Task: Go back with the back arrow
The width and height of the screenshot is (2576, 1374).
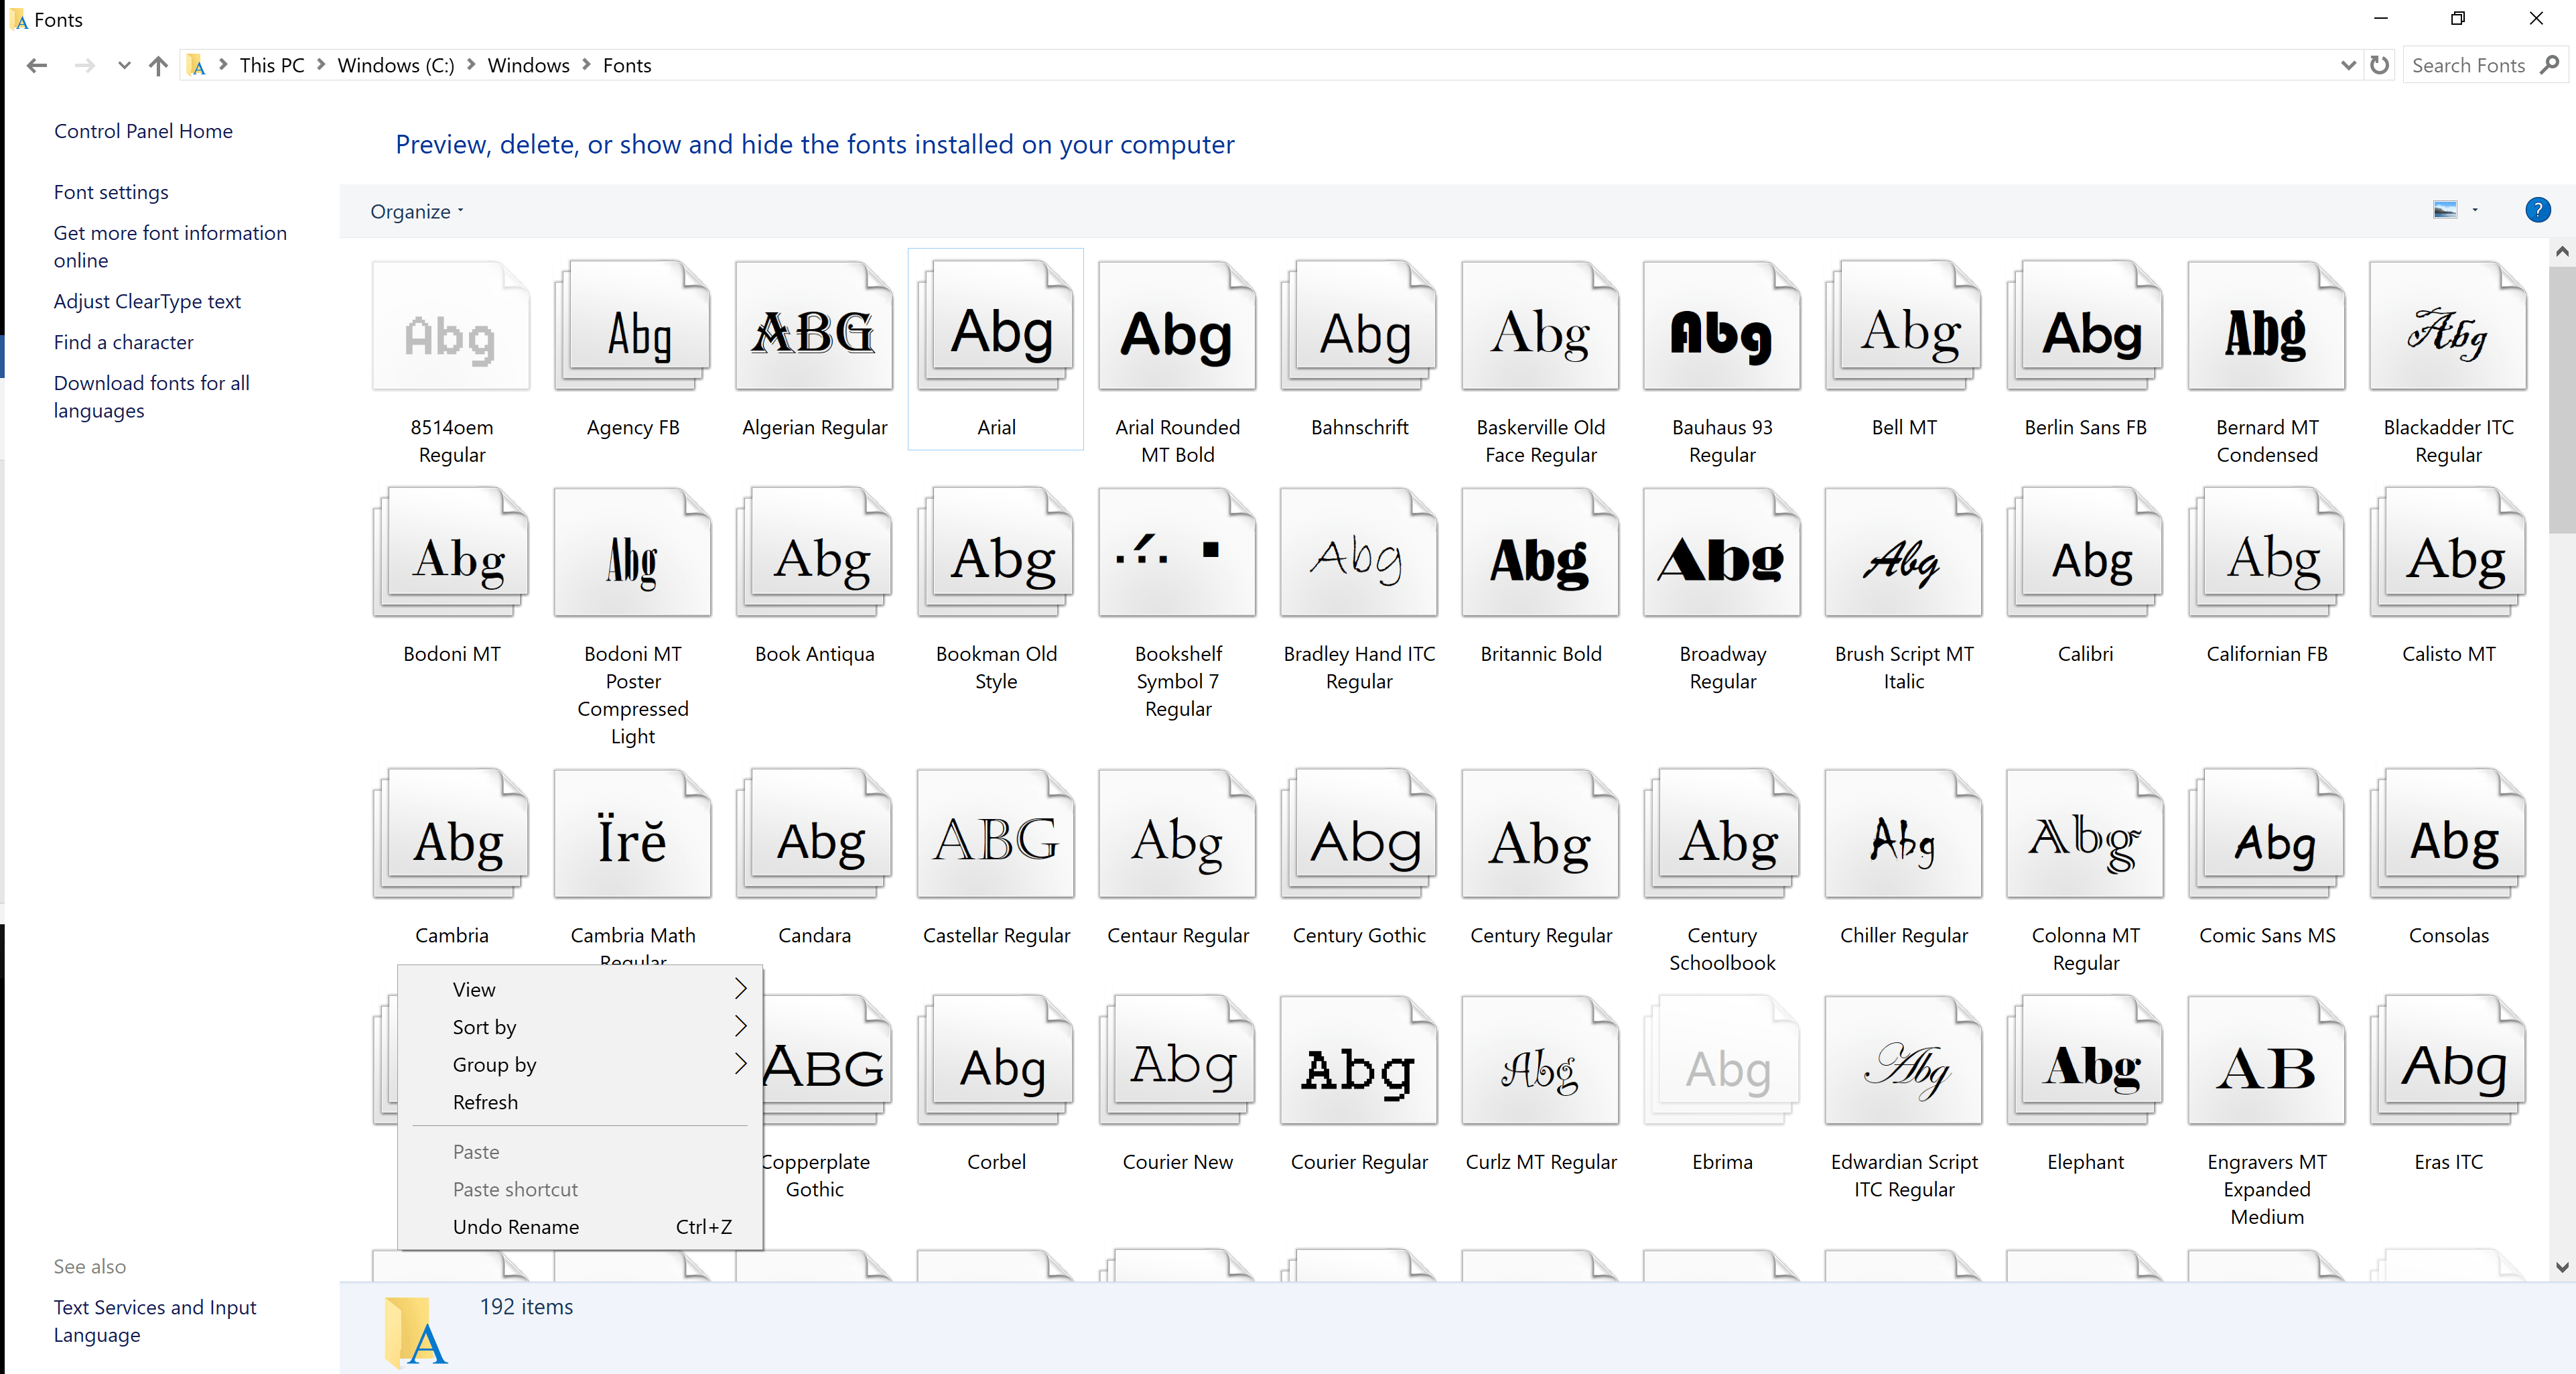Action: 37,66
